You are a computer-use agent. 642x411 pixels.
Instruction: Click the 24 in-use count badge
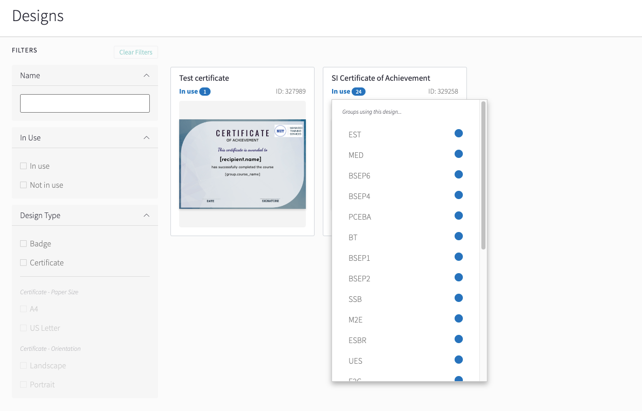[358, 92]
